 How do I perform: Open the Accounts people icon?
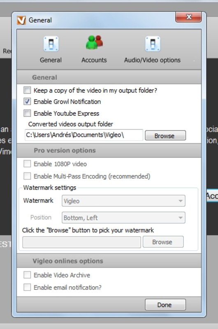[94, 43]
